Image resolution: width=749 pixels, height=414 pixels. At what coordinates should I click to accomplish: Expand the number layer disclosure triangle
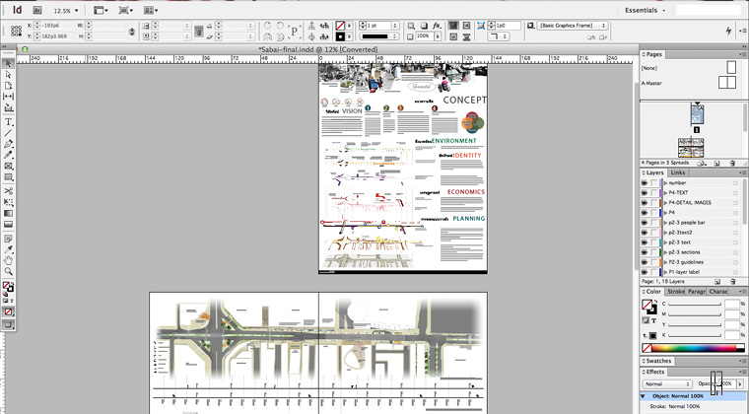coord(665,183)
